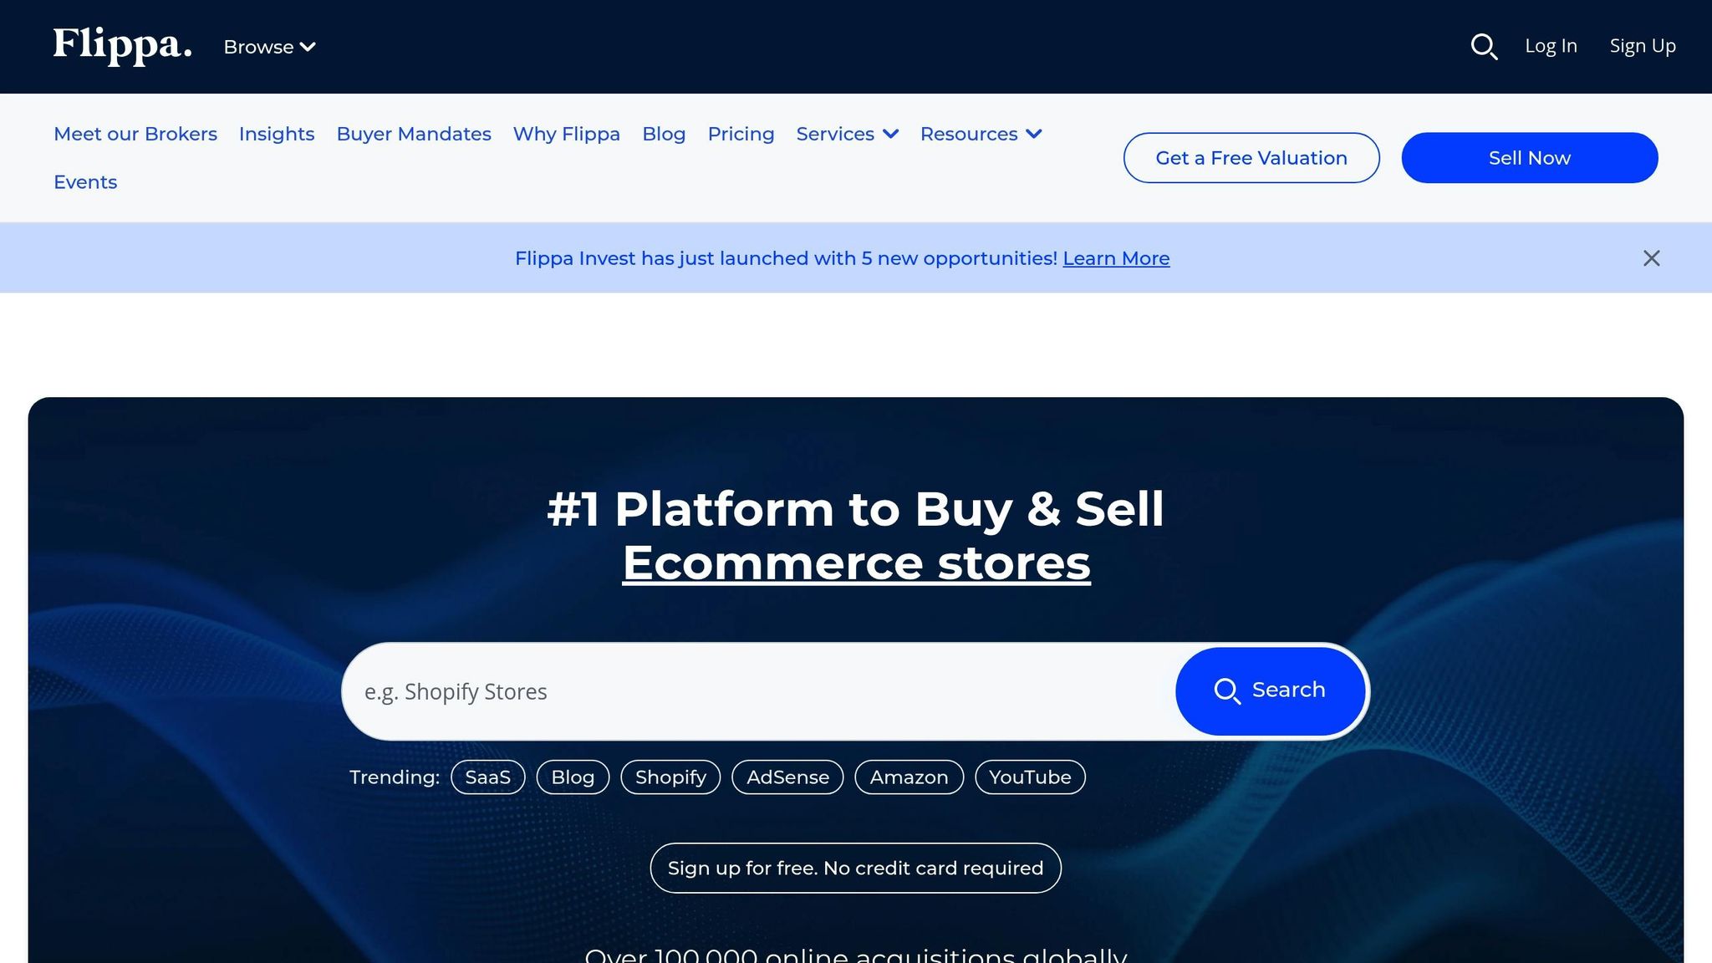The image size is (1712, 963).
Task: Select the AdSense trending tag
Action: click(787, 777)
